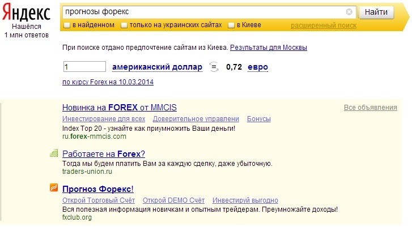This screenshot has height=231, width=412.
Task: Open target currency selector 'евро'
Action: click(258, 67)
